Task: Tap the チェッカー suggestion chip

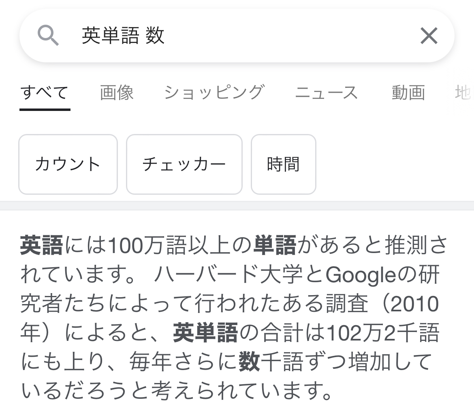Action: (184, 164)
